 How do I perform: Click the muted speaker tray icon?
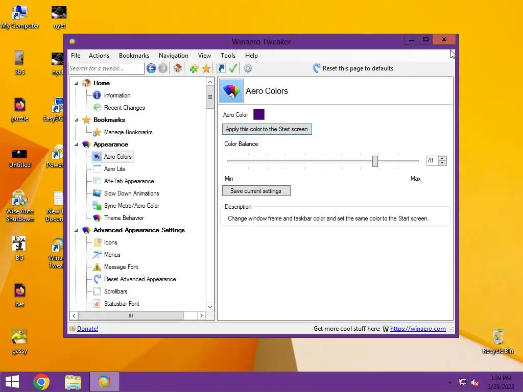[x=475, y=382]
